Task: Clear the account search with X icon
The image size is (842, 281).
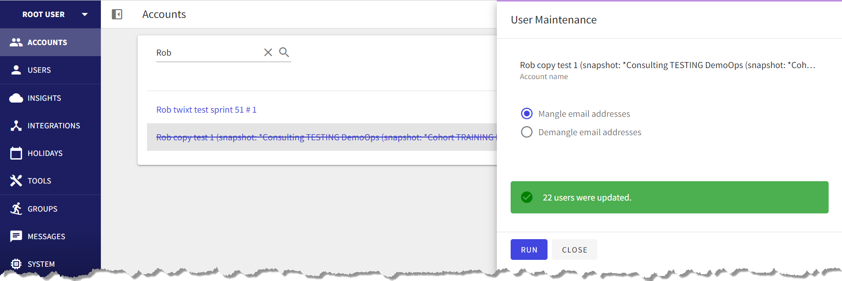Action: [x=268, y=52]
